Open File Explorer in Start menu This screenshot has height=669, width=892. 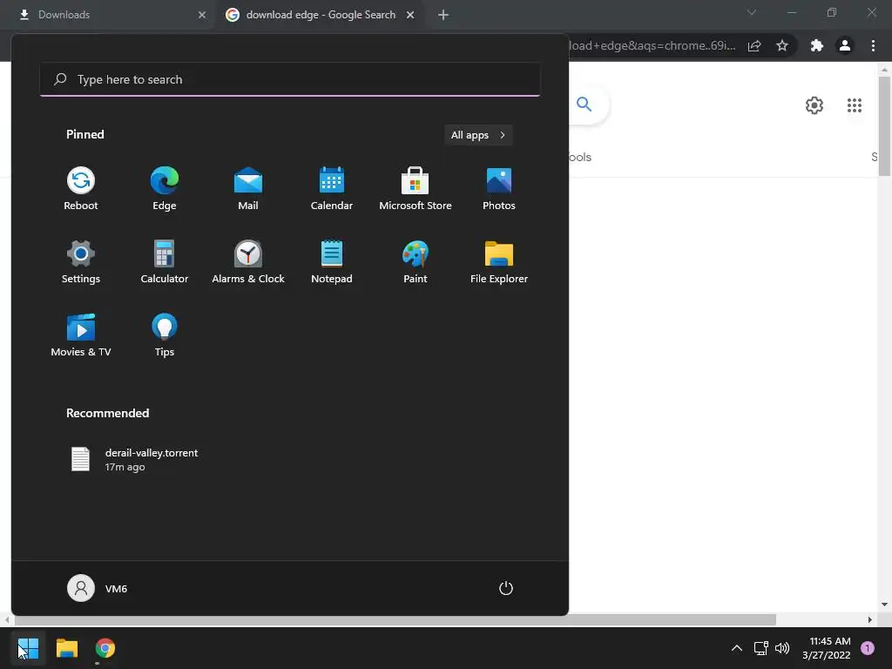click(x=499, y=263)
